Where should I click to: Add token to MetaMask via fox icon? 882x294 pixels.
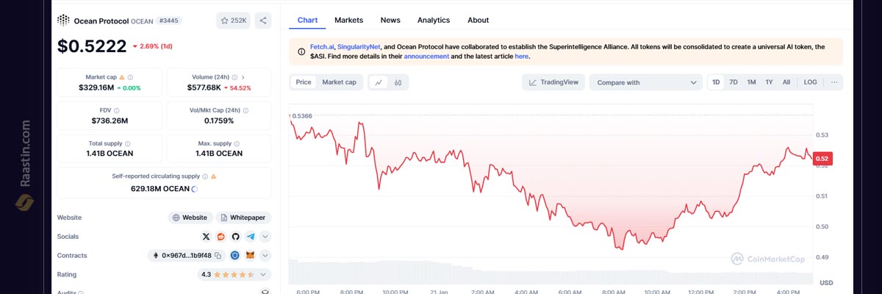point(250,256)
